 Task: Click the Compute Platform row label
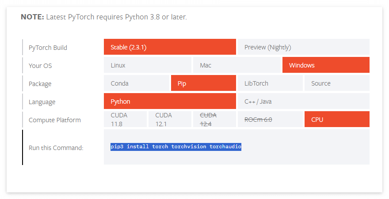(54, 120)
